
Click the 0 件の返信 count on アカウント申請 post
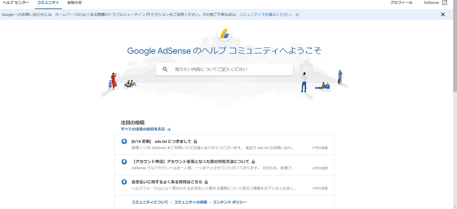320,168
